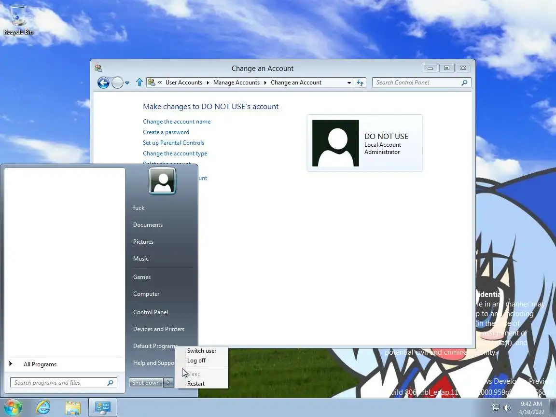Viewport: 556px width, 417px height.
Task: Open the recent pages dropdown arrow
Action: click(x=127, y=83)
